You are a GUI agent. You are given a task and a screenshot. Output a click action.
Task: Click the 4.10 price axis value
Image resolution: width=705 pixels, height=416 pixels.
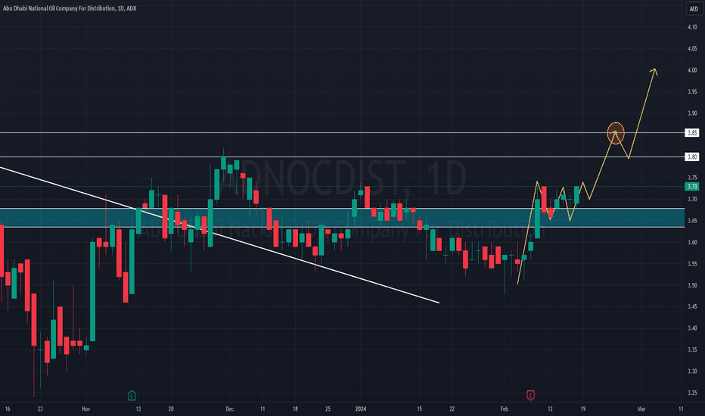(692, 27)
